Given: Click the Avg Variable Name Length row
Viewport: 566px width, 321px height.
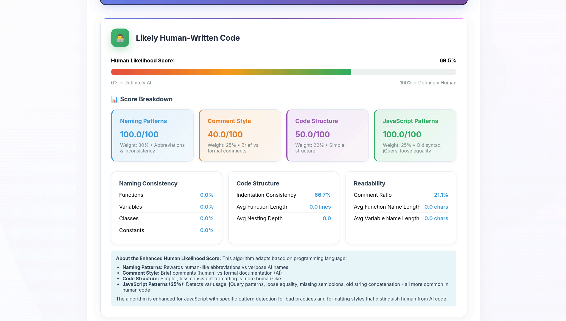Looking at the screenshot, I should pos(401,218).
